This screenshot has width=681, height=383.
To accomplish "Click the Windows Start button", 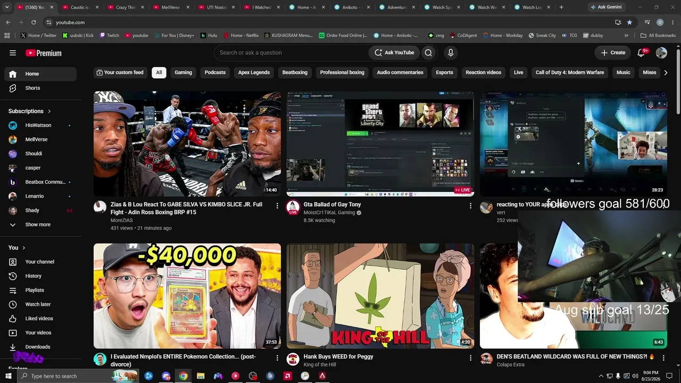I will [8, 376].
